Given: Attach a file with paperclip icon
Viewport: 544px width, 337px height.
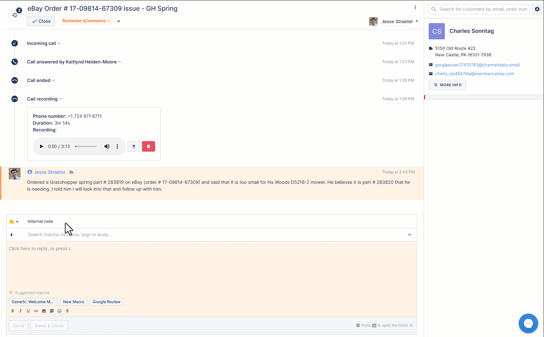Looking at the screenshot, I should (67, 311).
